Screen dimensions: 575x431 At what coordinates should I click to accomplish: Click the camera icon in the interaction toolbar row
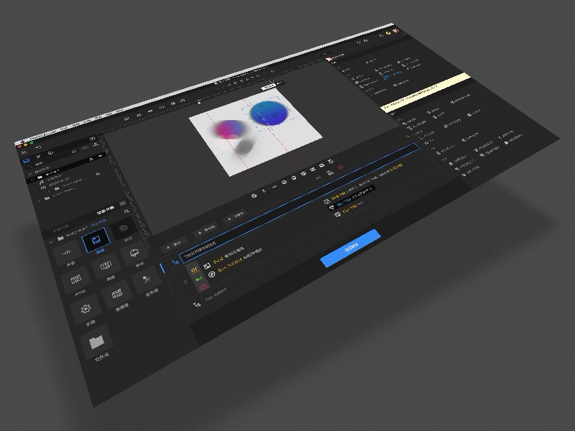tap(283, 183)
